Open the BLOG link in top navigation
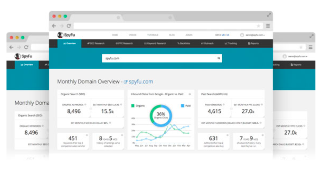The width and height of the screenshot is (323, 177). [172, 35]
